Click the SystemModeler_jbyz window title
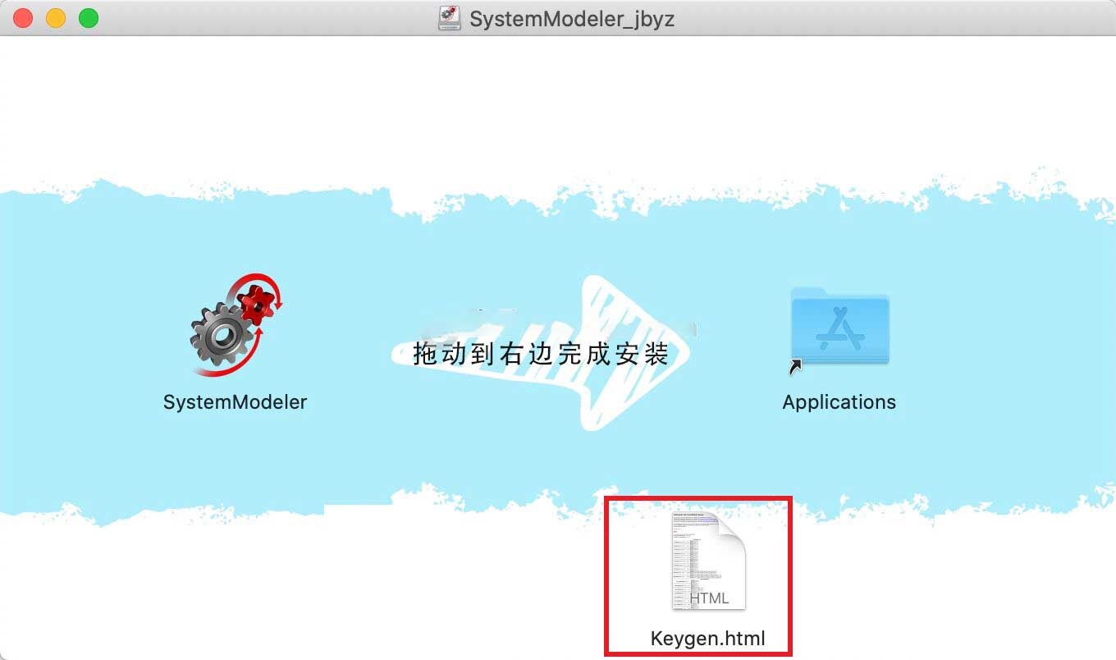Screen dimensions: 1116x660 (x=572, y=18)
